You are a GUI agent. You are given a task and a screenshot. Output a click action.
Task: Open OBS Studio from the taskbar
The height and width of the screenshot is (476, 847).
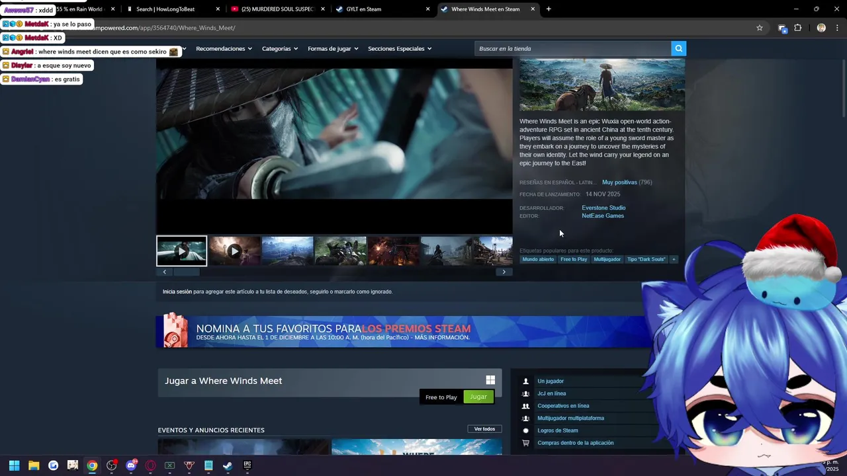pyautogui.click(x=111, y=465)
